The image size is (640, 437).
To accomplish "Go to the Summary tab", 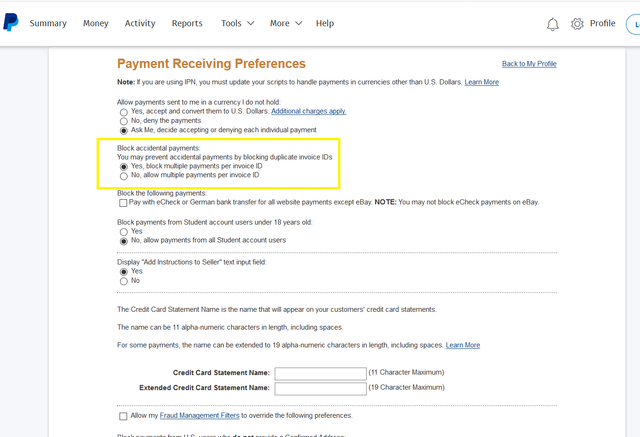I will click(x=48, y=23).
